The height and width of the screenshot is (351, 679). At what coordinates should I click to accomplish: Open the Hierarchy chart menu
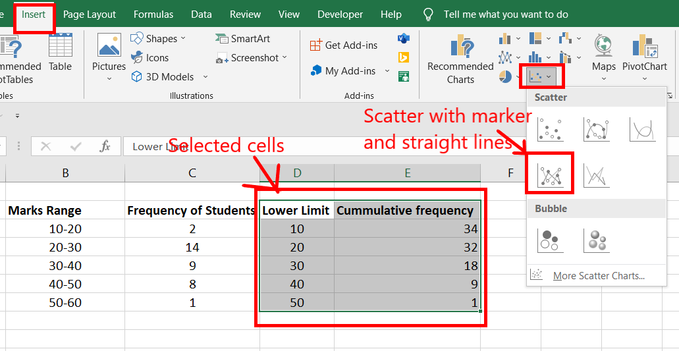tap(540, 38)
